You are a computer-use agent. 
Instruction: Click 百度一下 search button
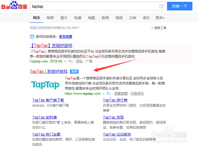pyautogui.click(x=179, y=6)
